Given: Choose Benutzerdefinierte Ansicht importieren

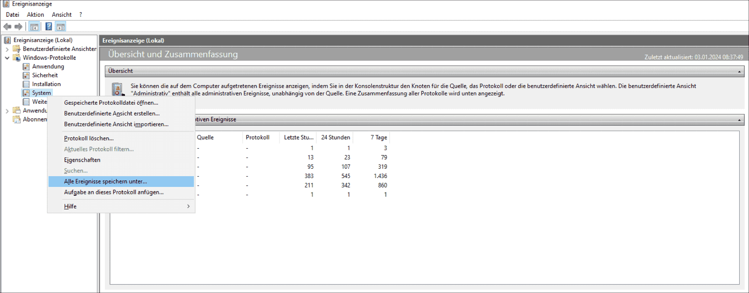Looking at the screenshot, I should coord(121,124).
